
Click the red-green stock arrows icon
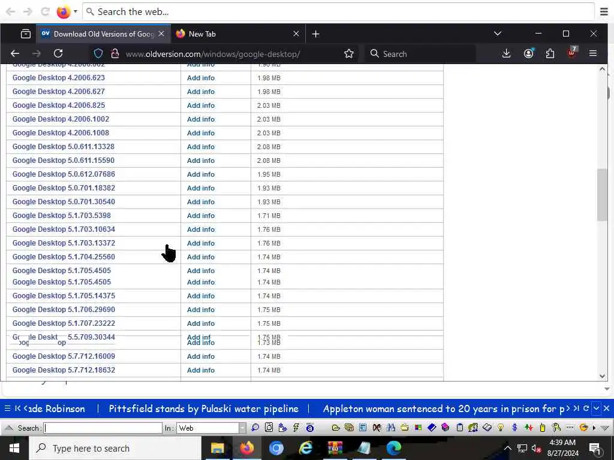(529, 428)
